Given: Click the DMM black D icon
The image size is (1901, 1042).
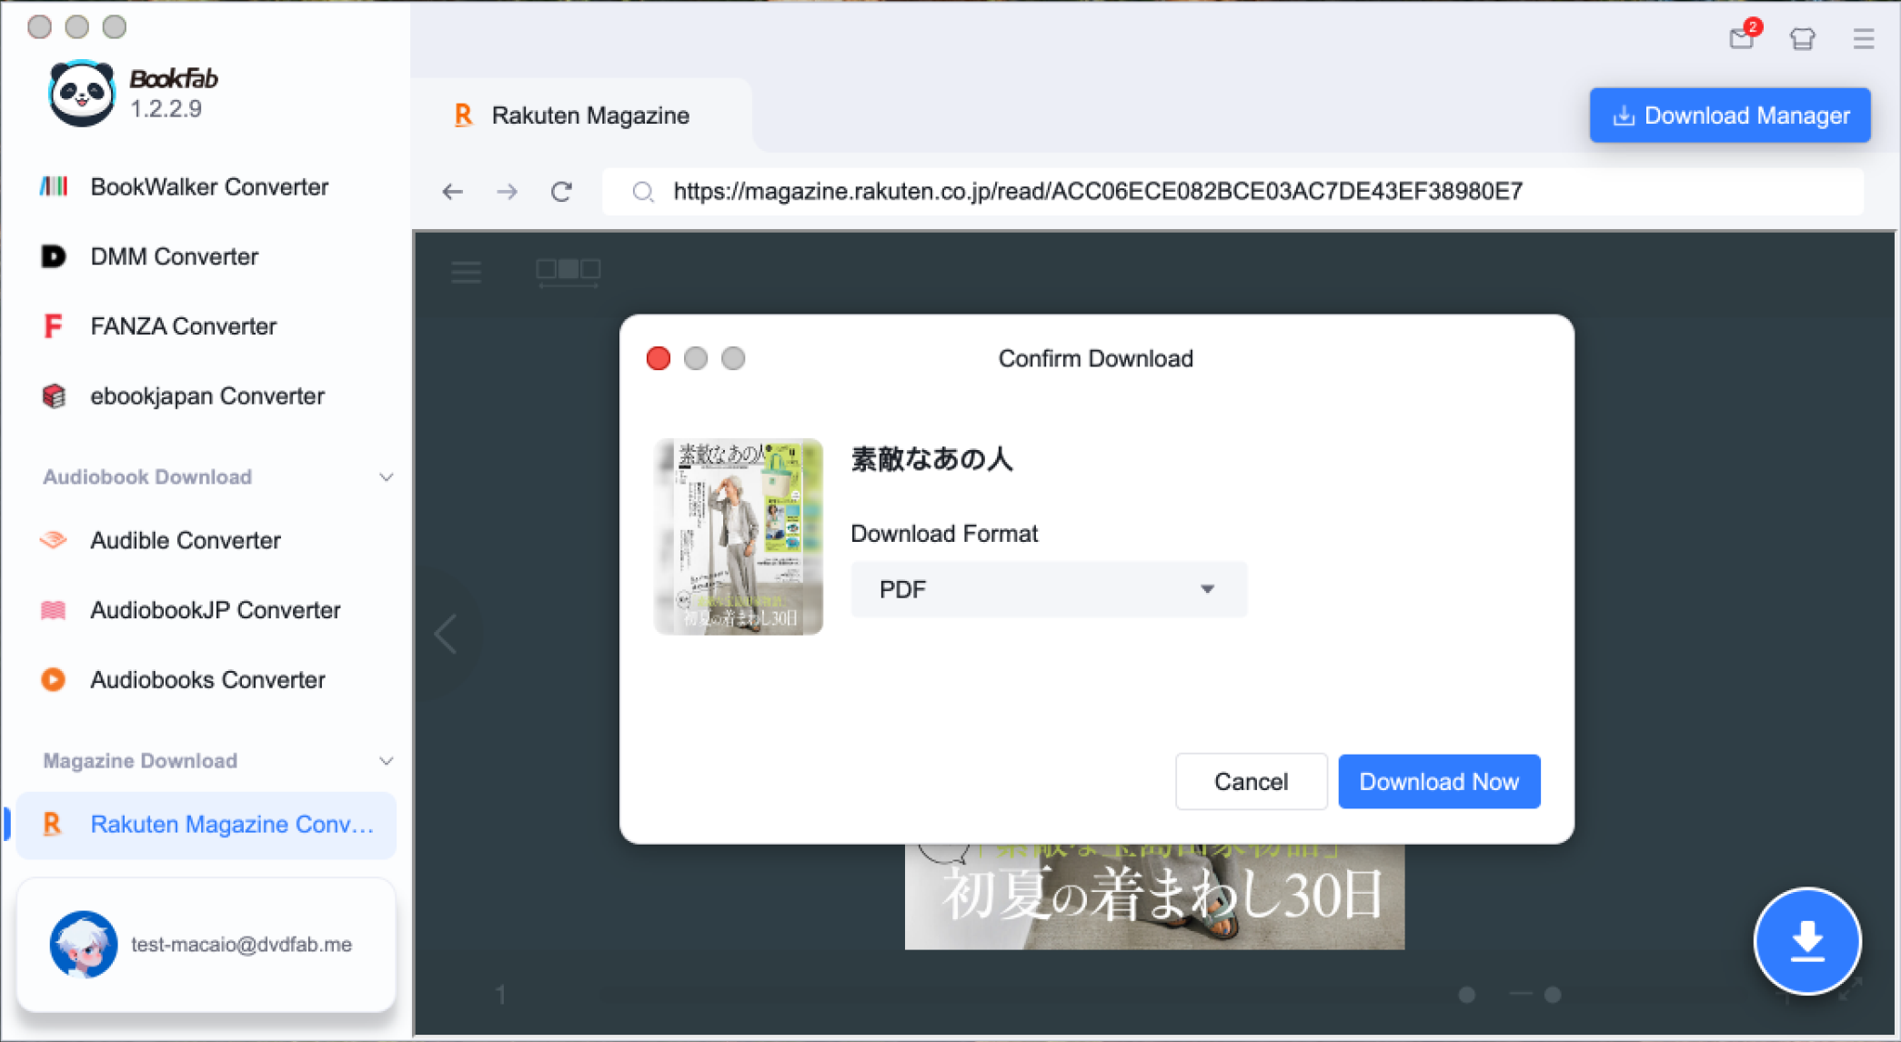Looking at the screenshot, I should click(x=54, y=256).
